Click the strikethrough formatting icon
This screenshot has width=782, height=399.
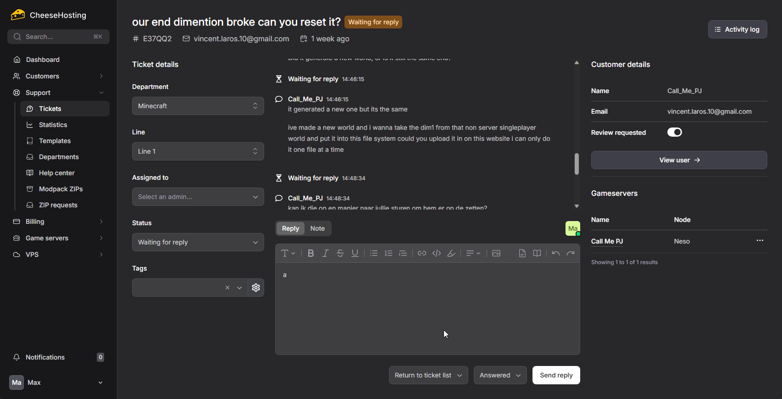(x=340, y=253)
